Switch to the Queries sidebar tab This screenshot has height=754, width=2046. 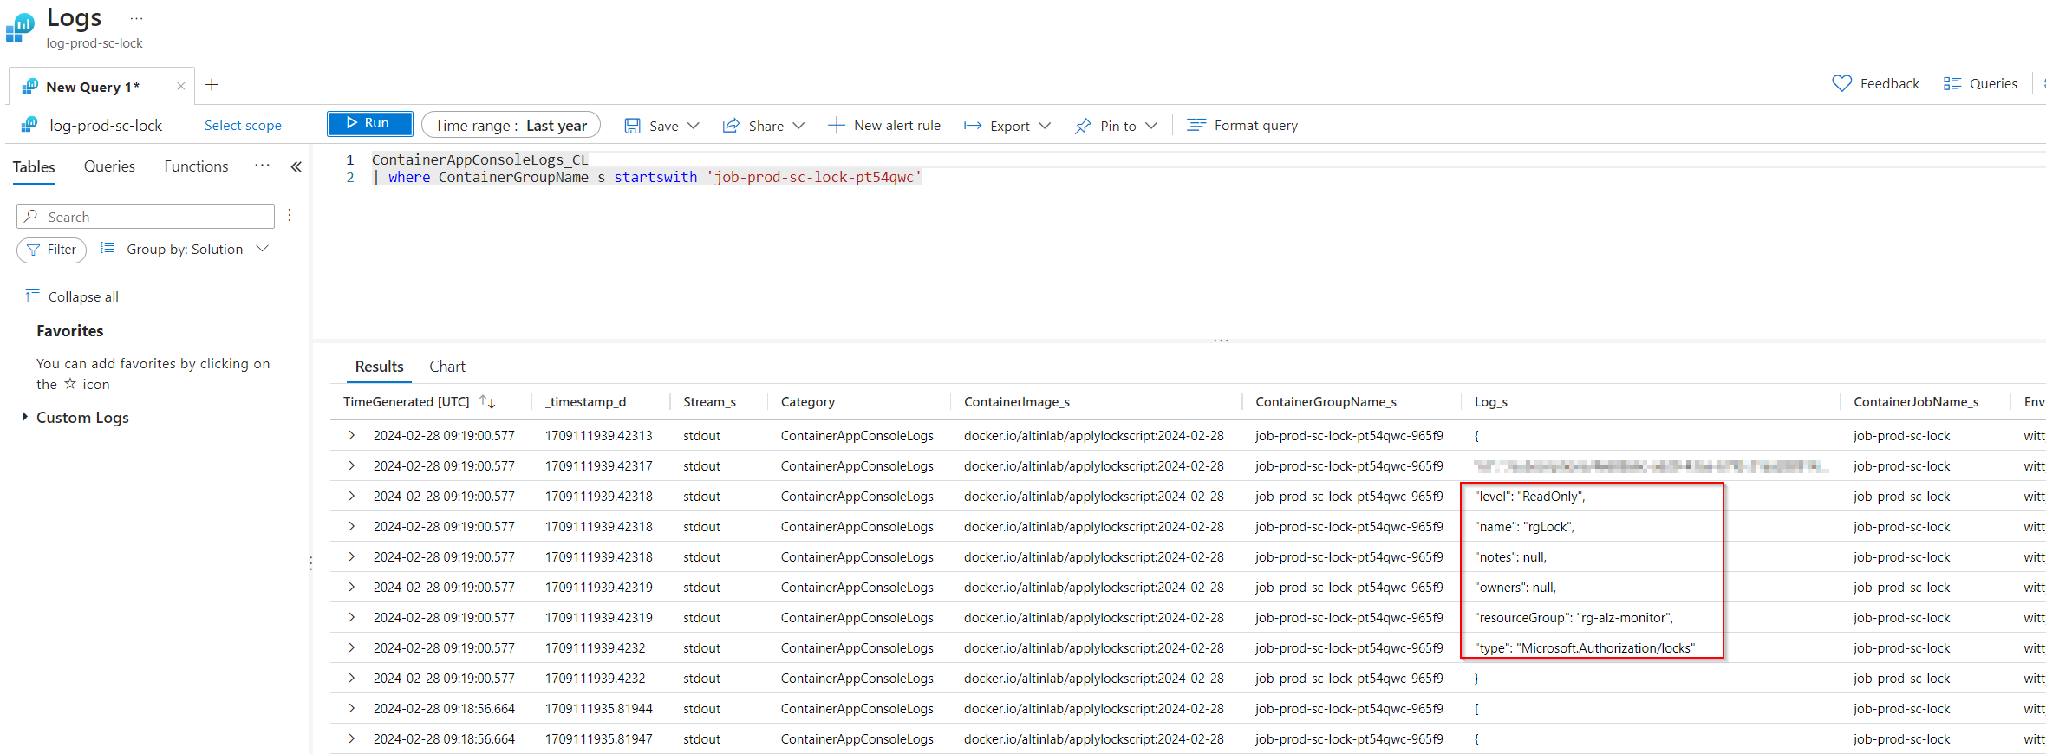tap(109, 166)
